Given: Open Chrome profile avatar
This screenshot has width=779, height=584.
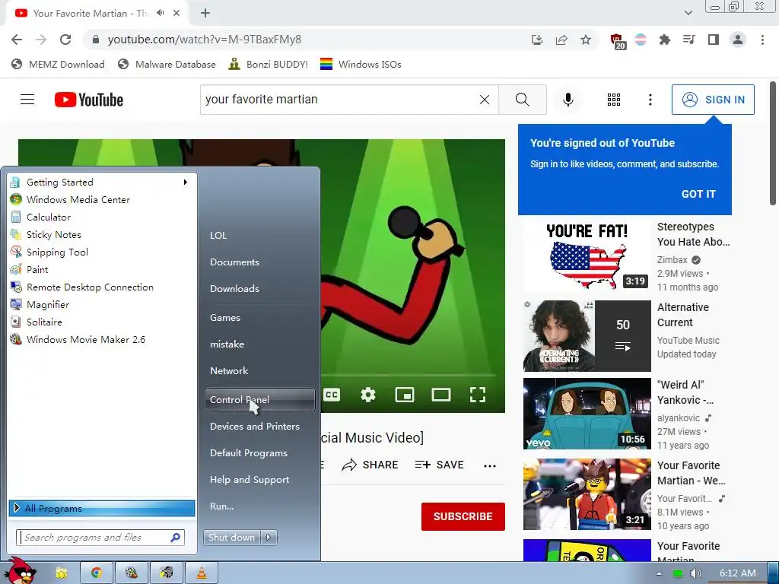Looking at the screenshot, I should coord(738,40).
